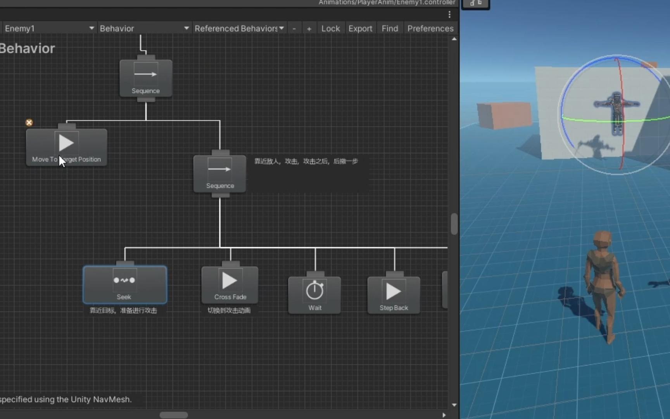Click the right gizmo icon in the Scene overlay panel
Viewport: 670px width, 419px height.
[x=479, y=3]
